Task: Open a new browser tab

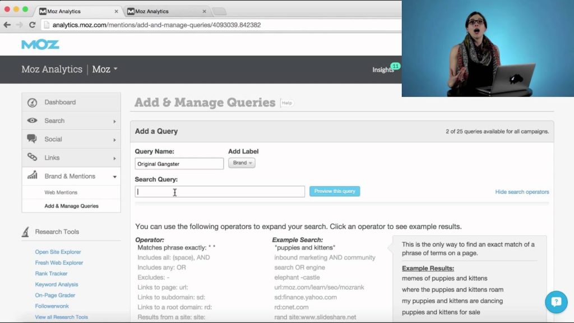Action: click(x=219, y=11)
